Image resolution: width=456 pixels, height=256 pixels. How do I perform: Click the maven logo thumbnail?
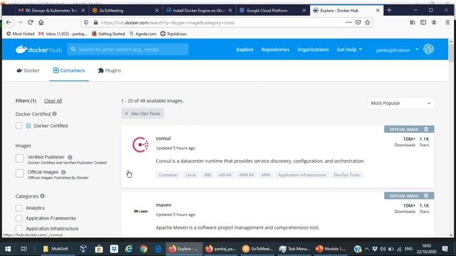(x=141, y=211)
